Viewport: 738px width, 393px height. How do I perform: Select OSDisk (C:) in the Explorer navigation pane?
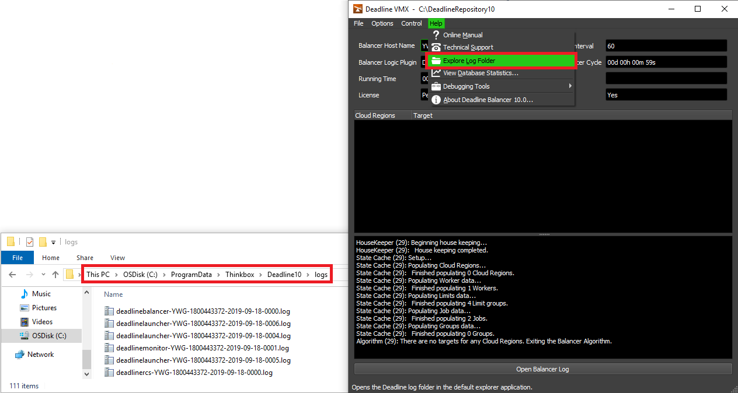pyautogui.click(x=49, y=336)
